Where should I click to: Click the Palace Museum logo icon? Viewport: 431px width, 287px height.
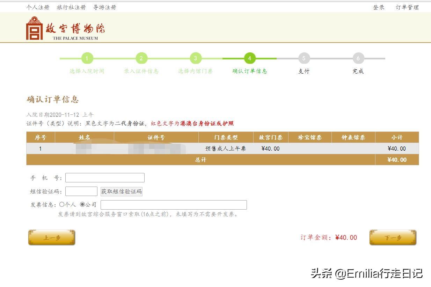click(33, 28)
